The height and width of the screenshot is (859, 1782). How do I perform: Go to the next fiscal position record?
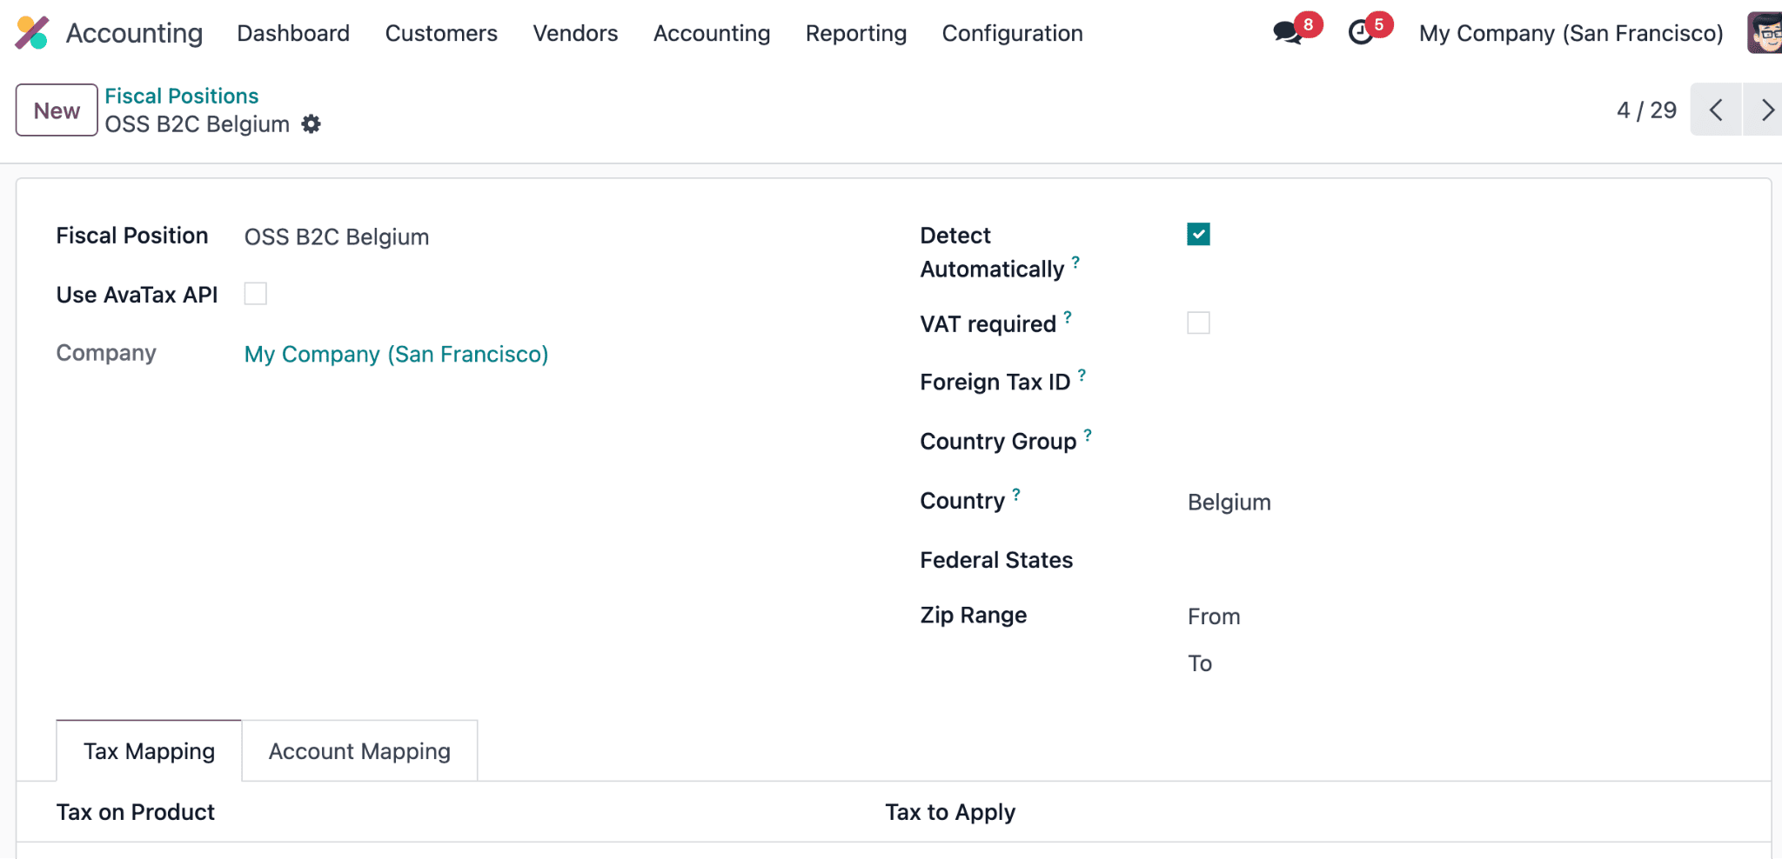point(1764,110)
